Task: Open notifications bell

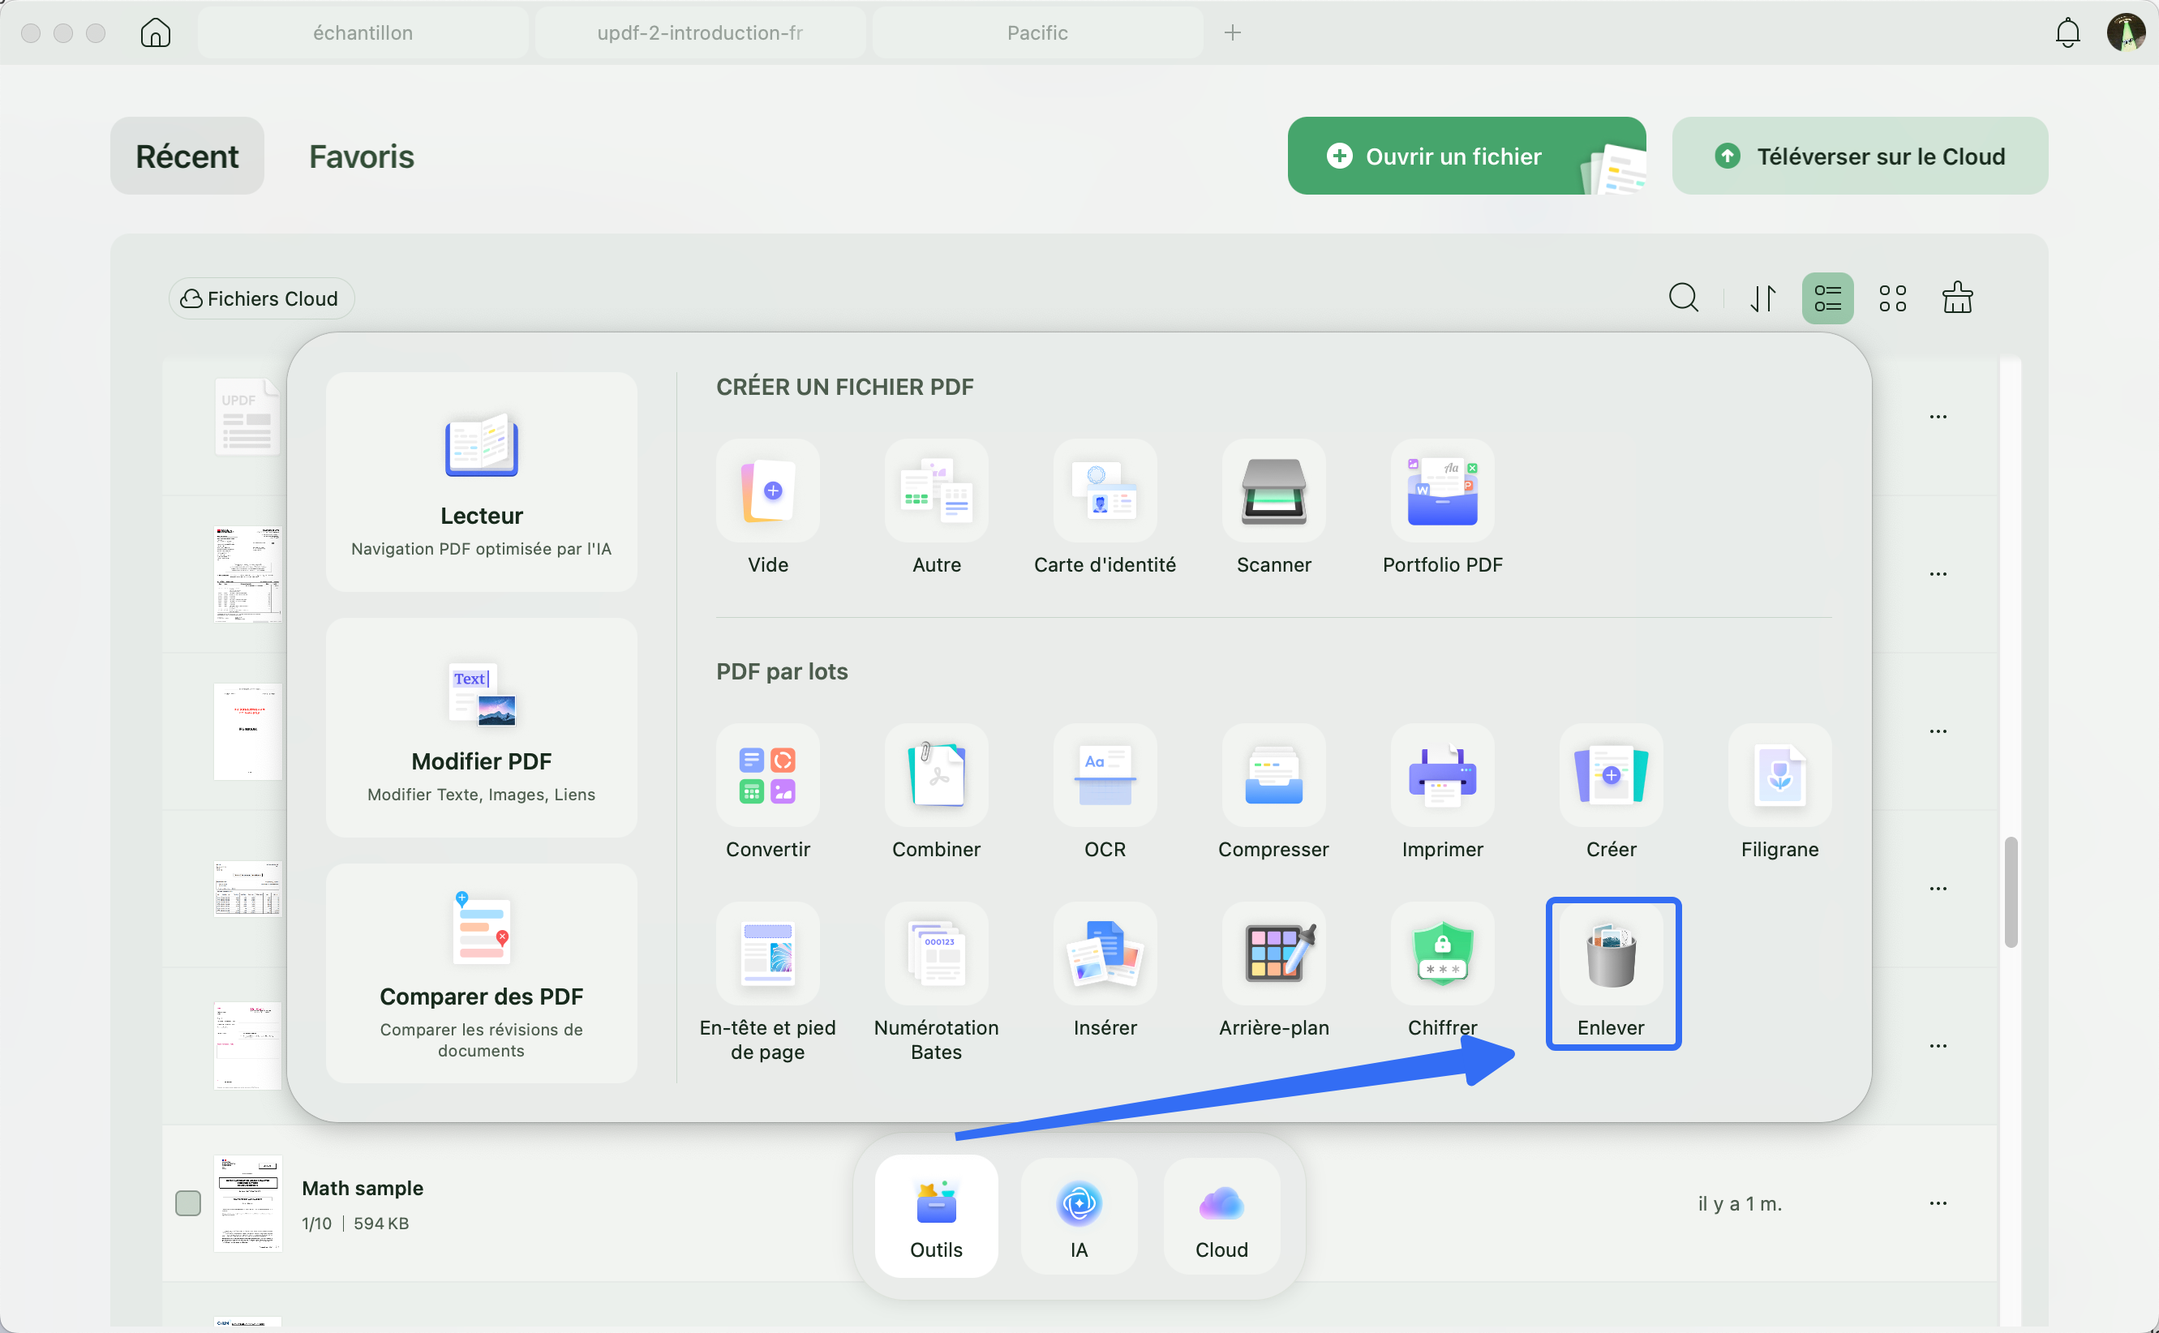Action: [2067, 32]
